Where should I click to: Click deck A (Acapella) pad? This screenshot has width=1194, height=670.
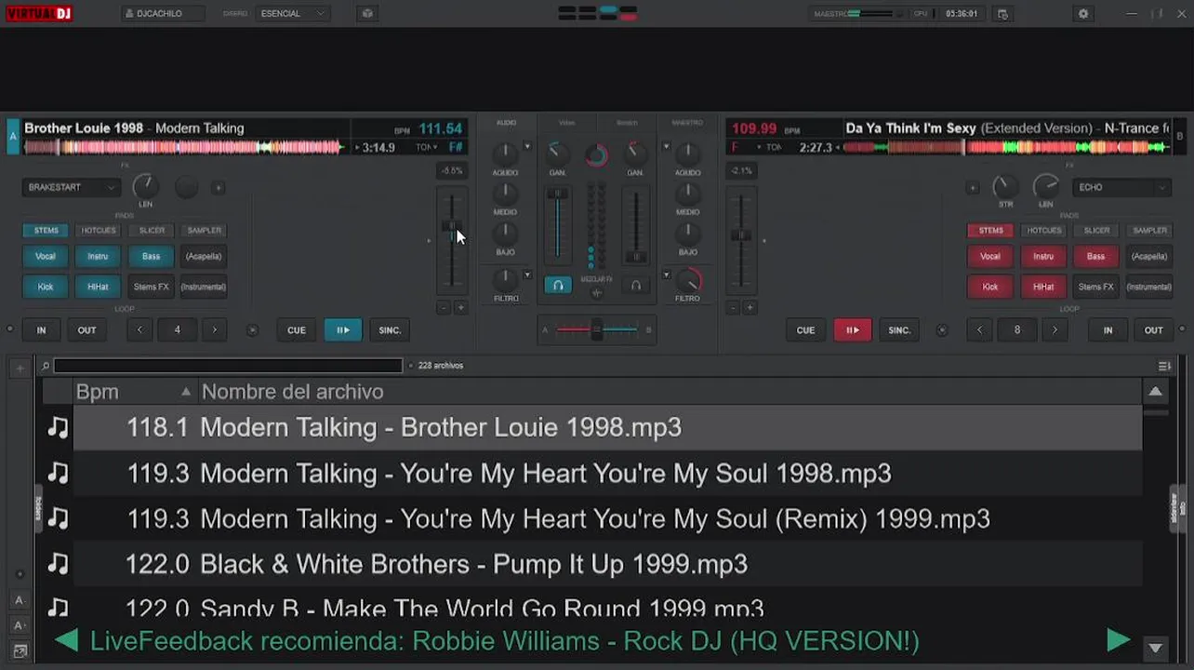204,256
